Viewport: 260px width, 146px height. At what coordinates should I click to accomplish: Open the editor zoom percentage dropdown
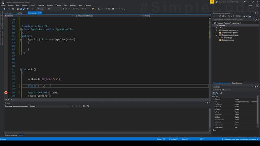tap(8, 99)
